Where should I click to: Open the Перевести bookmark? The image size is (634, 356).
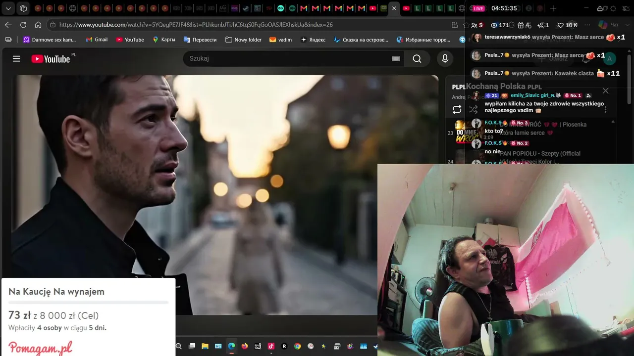[x=200, y=40]
